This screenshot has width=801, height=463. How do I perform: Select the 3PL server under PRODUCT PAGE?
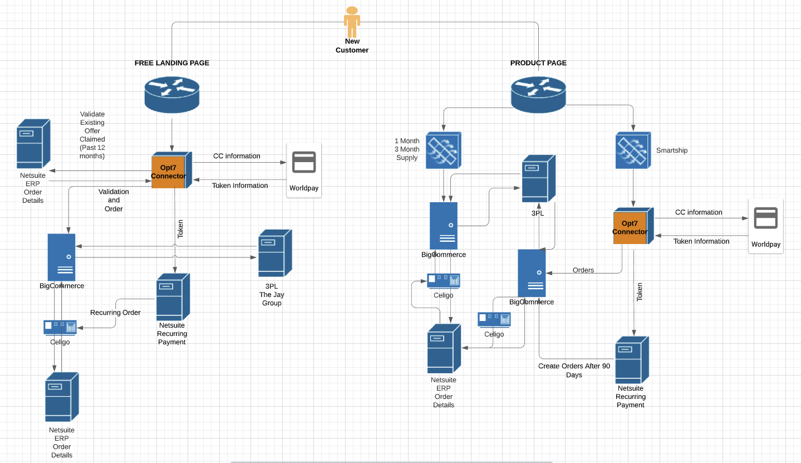pos(539,178)
